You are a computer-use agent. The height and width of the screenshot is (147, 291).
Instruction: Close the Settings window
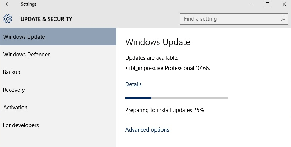(284, 4)
